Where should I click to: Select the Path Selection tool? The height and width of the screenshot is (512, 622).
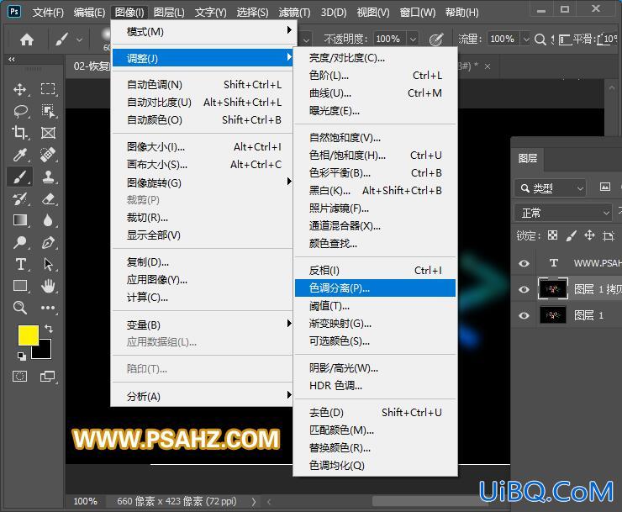[48, 264]
